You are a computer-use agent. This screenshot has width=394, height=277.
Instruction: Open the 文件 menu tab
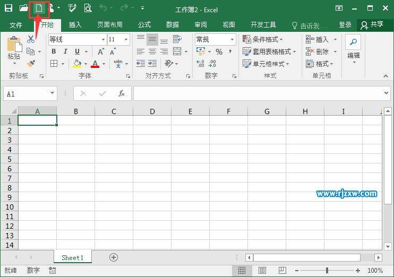tap(16, 25)
